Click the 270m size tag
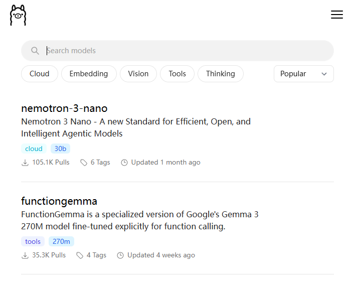356x288 pixels. point(61,241)
